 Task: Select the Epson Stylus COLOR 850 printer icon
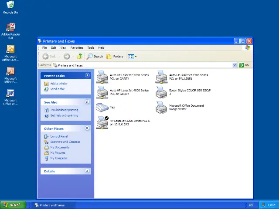click(x=161, y=92)
